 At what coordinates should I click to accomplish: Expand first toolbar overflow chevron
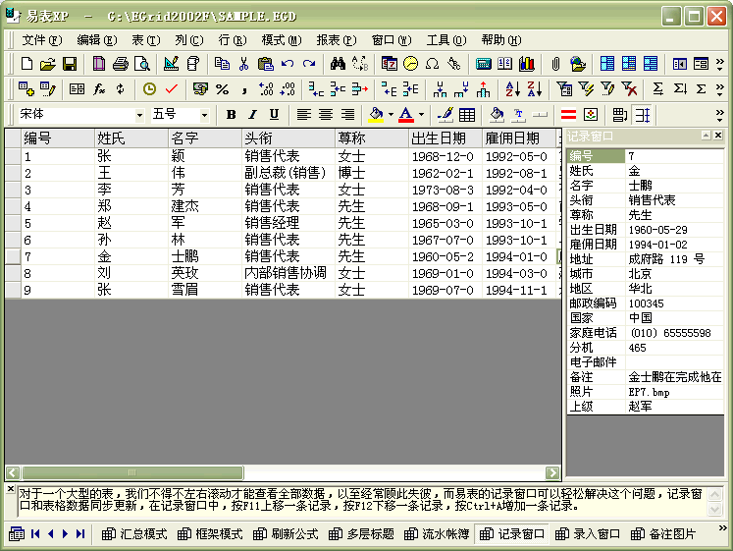(720, 64)
